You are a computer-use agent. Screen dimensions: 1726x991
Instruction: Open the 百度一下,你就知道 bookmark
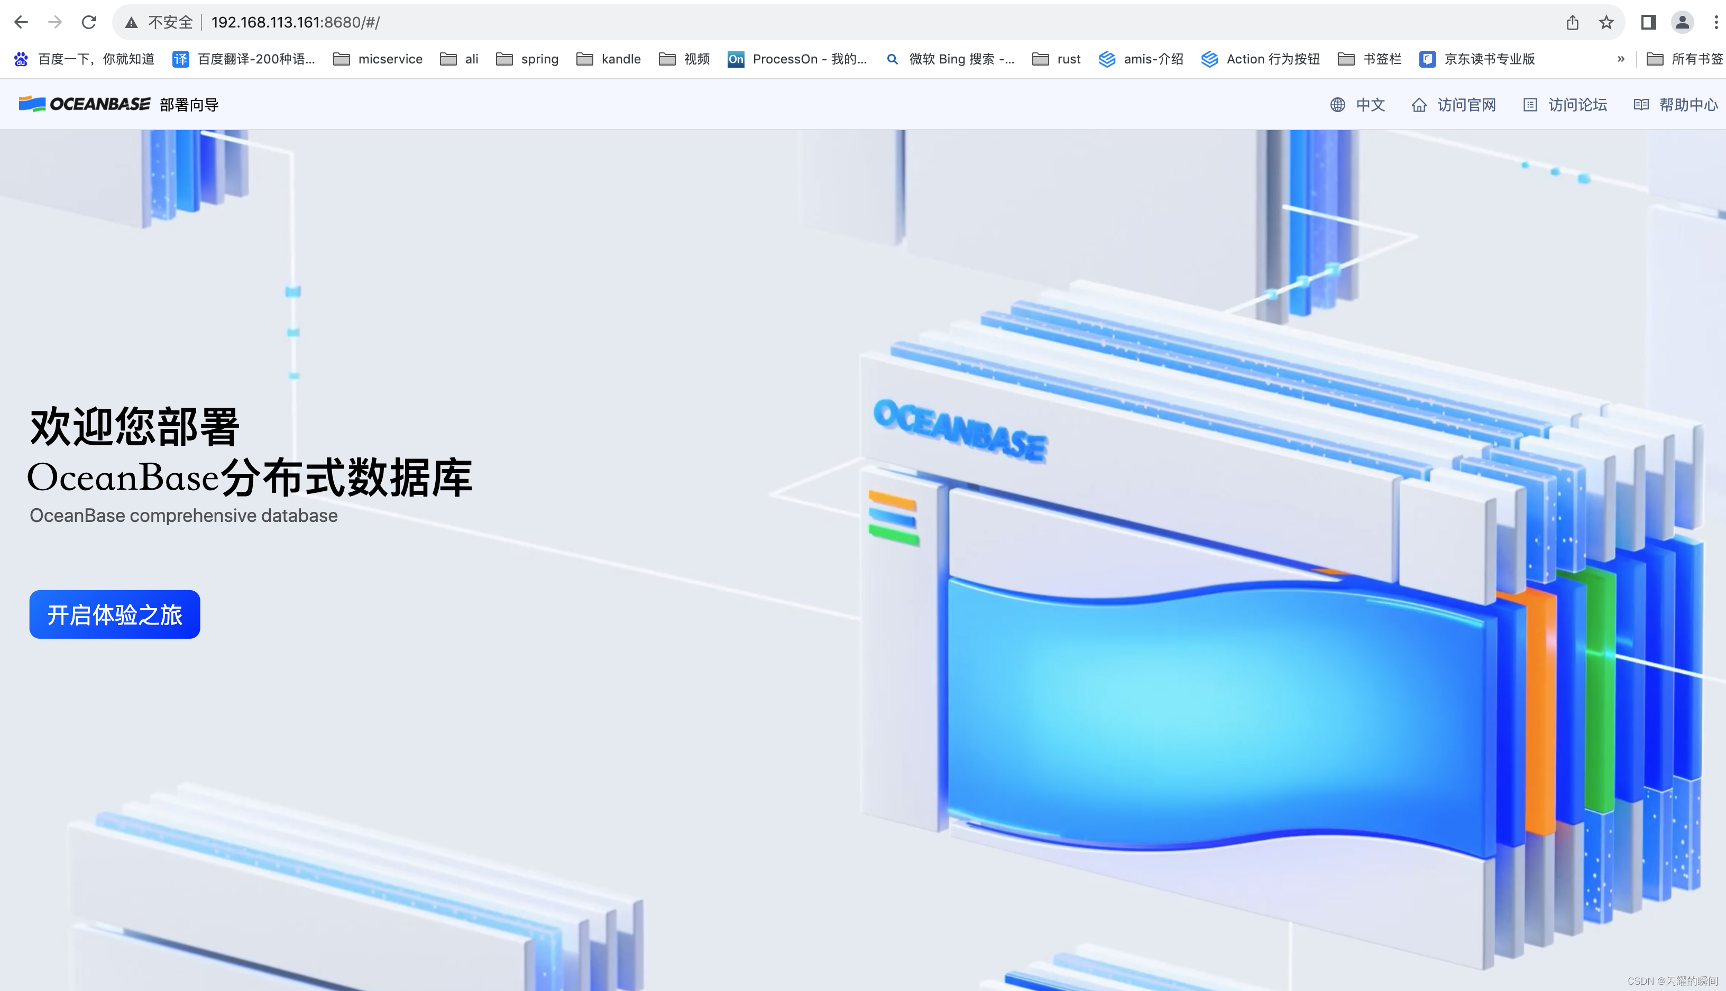(x=85, y=59)
